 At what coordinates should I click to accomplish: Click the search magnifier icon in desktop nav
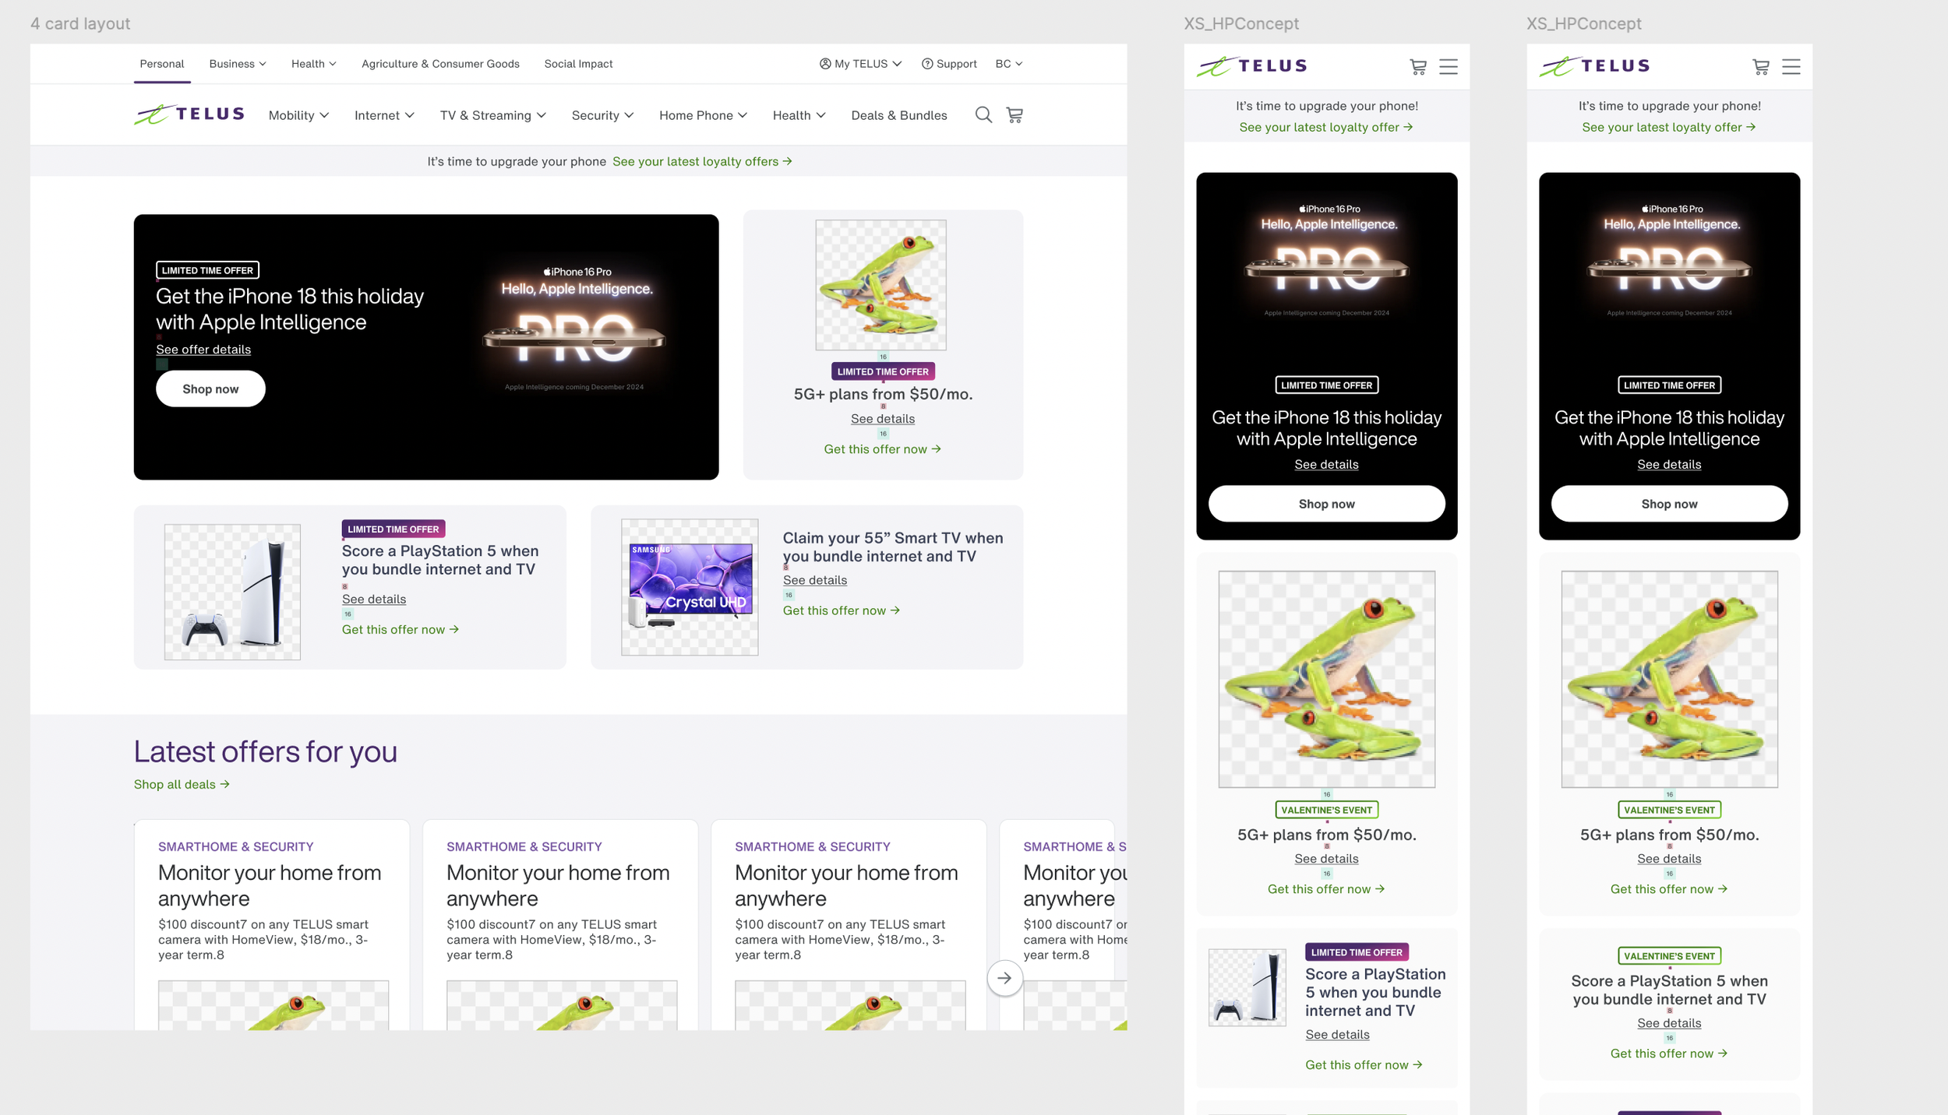coord(983,115)
